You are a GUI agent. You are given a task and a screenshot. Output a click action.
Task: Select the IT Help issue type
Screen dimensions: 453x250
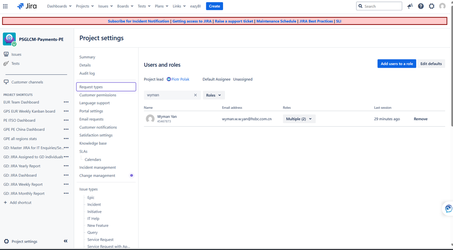tap(93, 219)
